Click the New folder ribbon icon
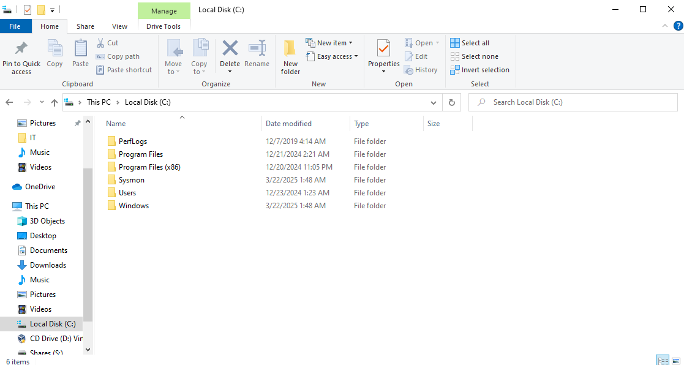Viewport: 684px width, 365px height. tap(290, 49)
